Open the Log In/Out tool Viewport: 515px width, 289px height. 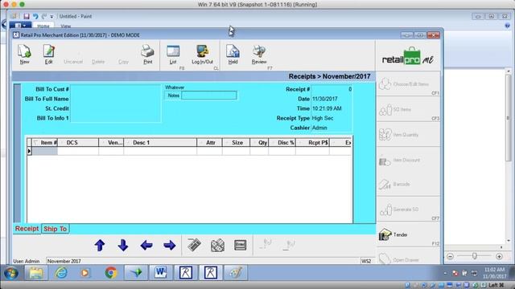202,55
